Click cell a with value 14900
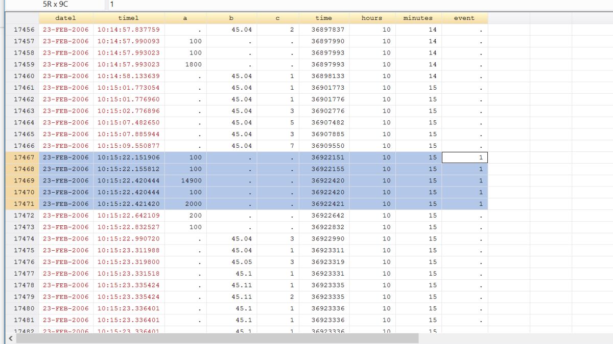613x344 pixels. pos(185,180)
